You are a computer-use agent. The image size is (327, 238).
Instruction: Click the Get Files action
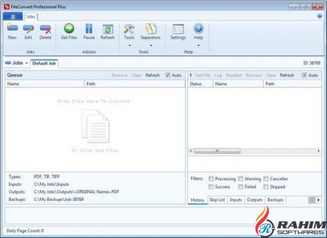(x=69, y=32)
